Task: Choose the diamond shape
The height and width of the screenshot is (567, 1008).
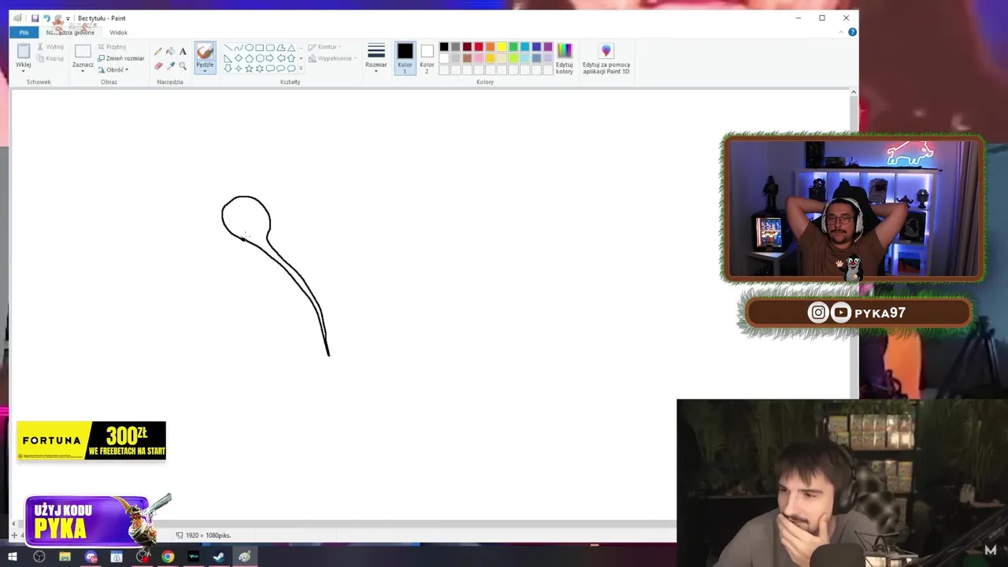Action: click(x=239, y=58)
